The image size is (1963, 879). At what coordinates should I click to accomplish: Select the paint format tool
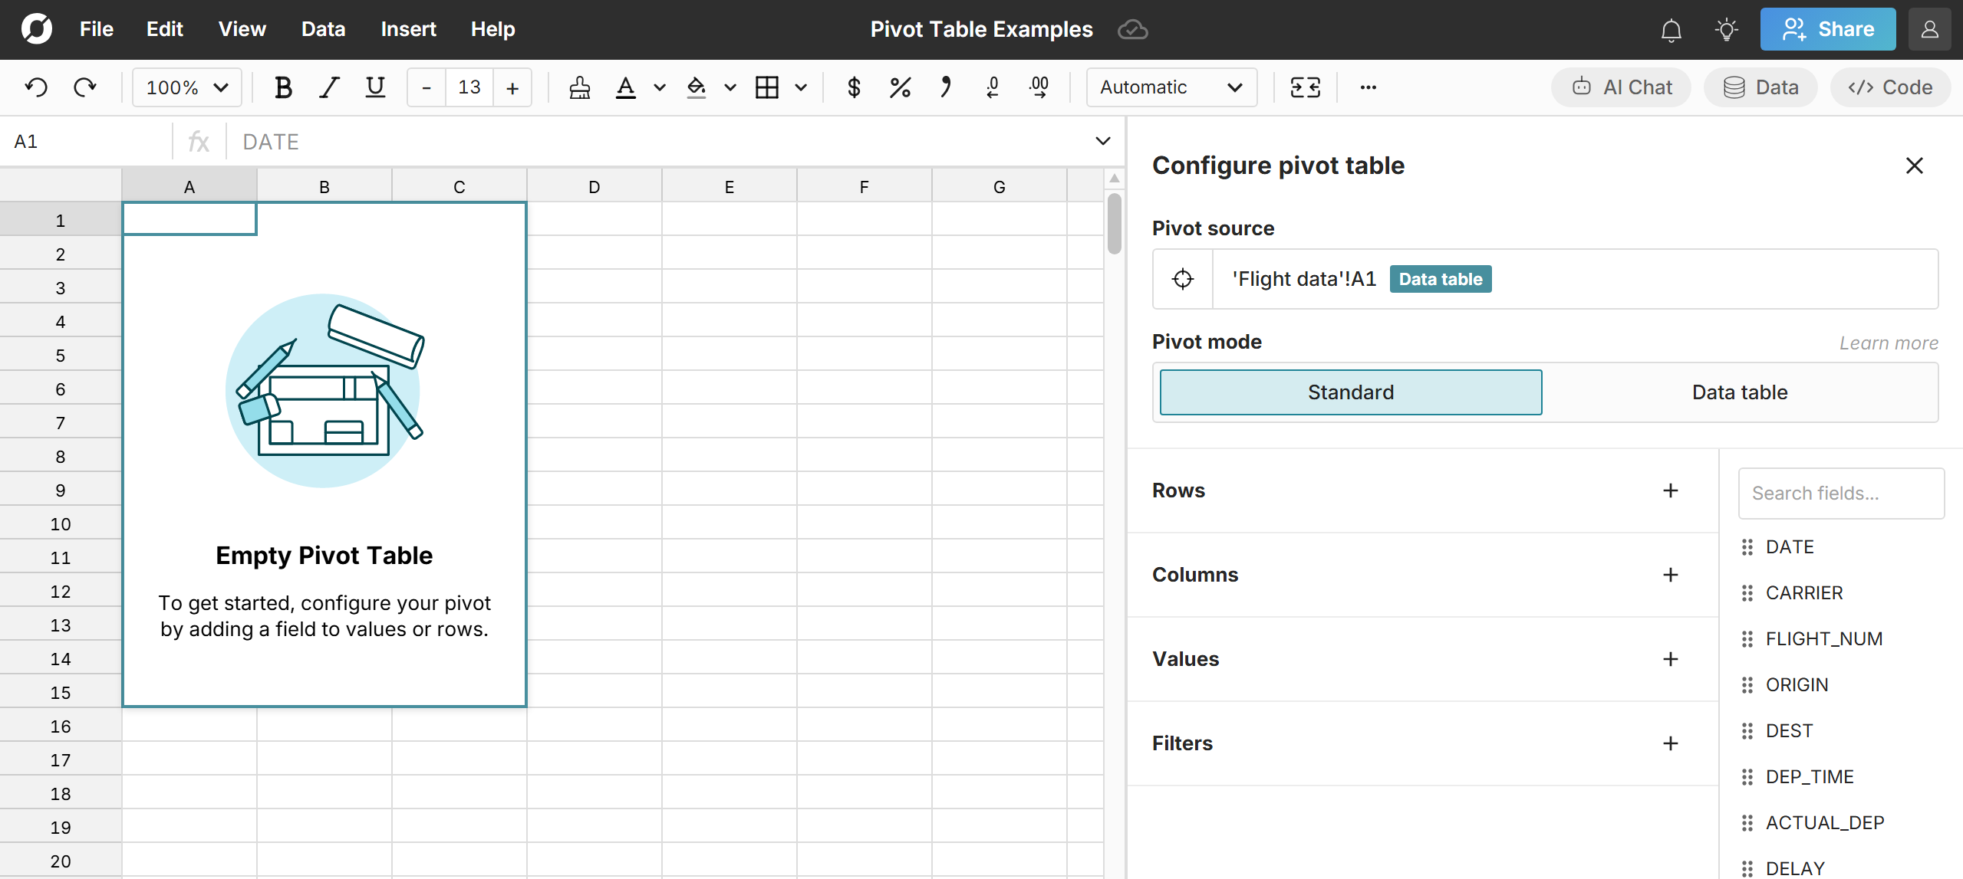(579, 87)
